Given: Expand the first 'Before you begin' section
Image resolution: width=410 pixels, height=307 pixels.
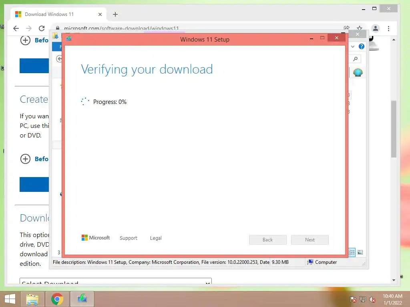Looking at the screenshot, I should (x=25, y=40).
